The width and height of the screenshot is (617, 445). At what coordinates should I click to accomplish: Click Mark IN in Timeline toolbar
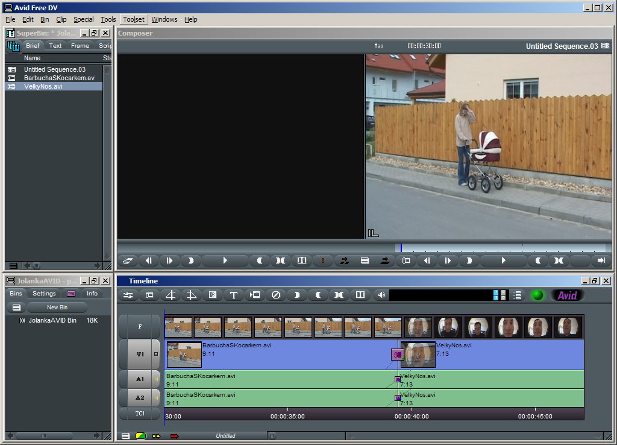pos(297,295)
